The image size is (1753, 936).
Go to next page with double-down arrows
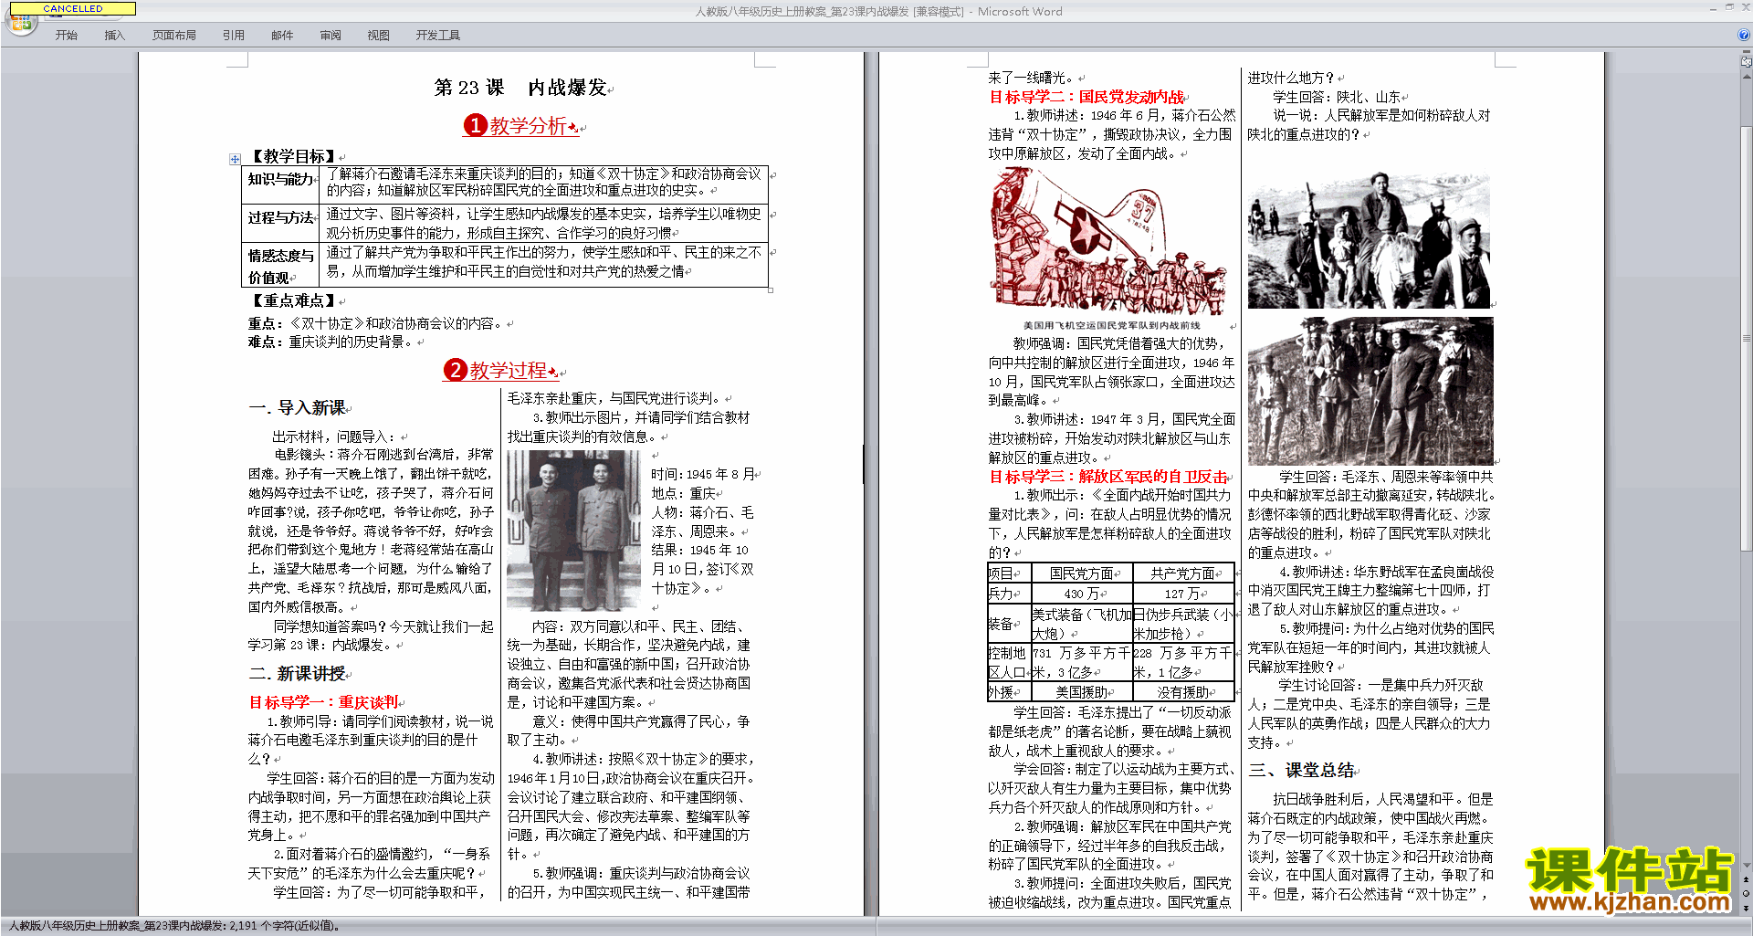point(1747,908)
